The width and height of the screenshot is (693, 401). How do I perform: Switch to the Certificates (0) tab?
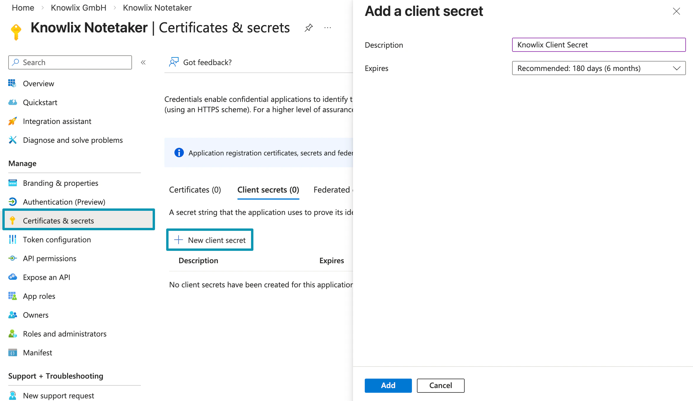click(x=195, y=190)
